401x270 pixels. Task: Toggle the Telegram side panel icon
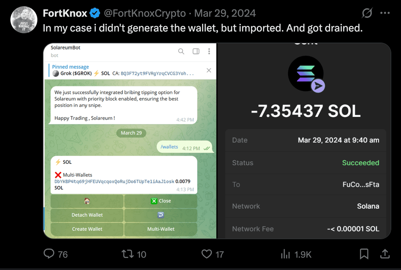click(x=196, y=51)
